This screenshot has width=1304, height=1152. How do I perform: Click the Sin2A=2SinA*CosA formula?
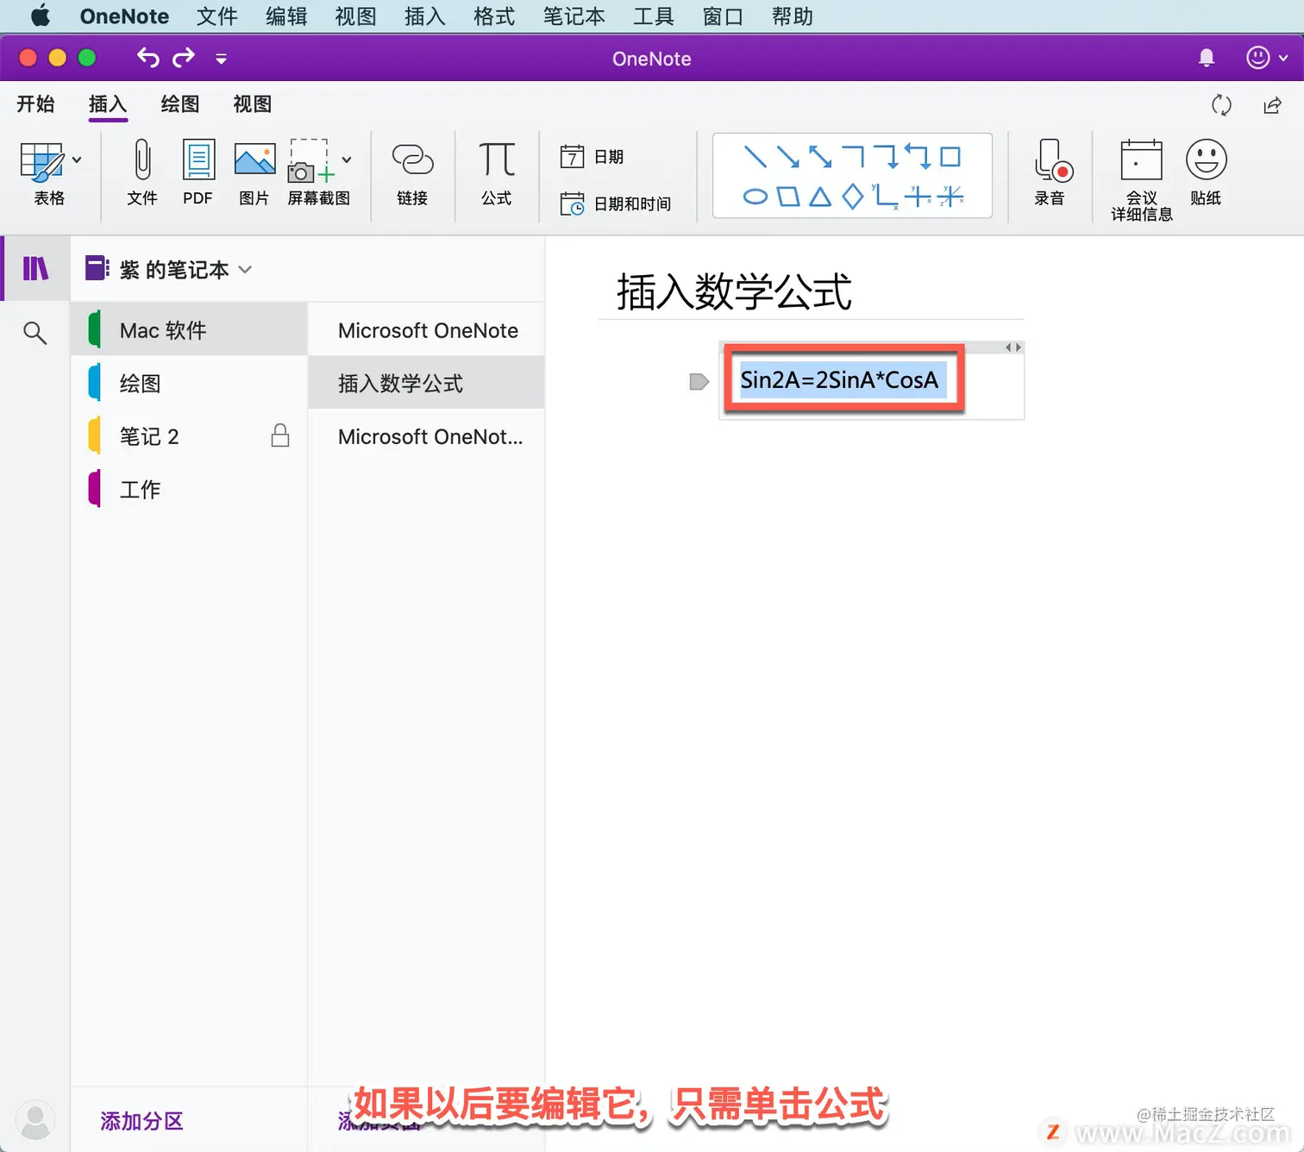pos(839,380)
